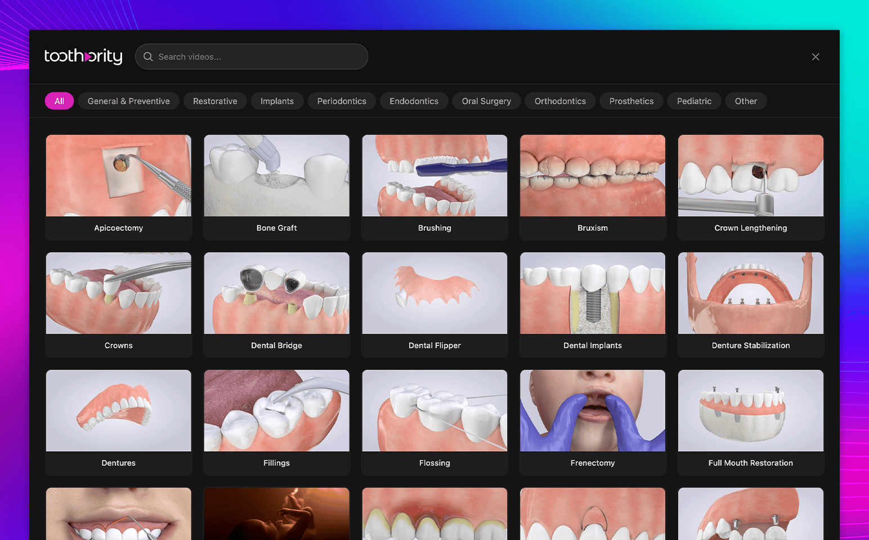This screenshot has width=869, height=540.
Task: Click the Brushing title text
Action: [434, 228]
